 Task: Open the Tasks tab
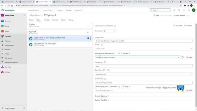coord(39,20)
